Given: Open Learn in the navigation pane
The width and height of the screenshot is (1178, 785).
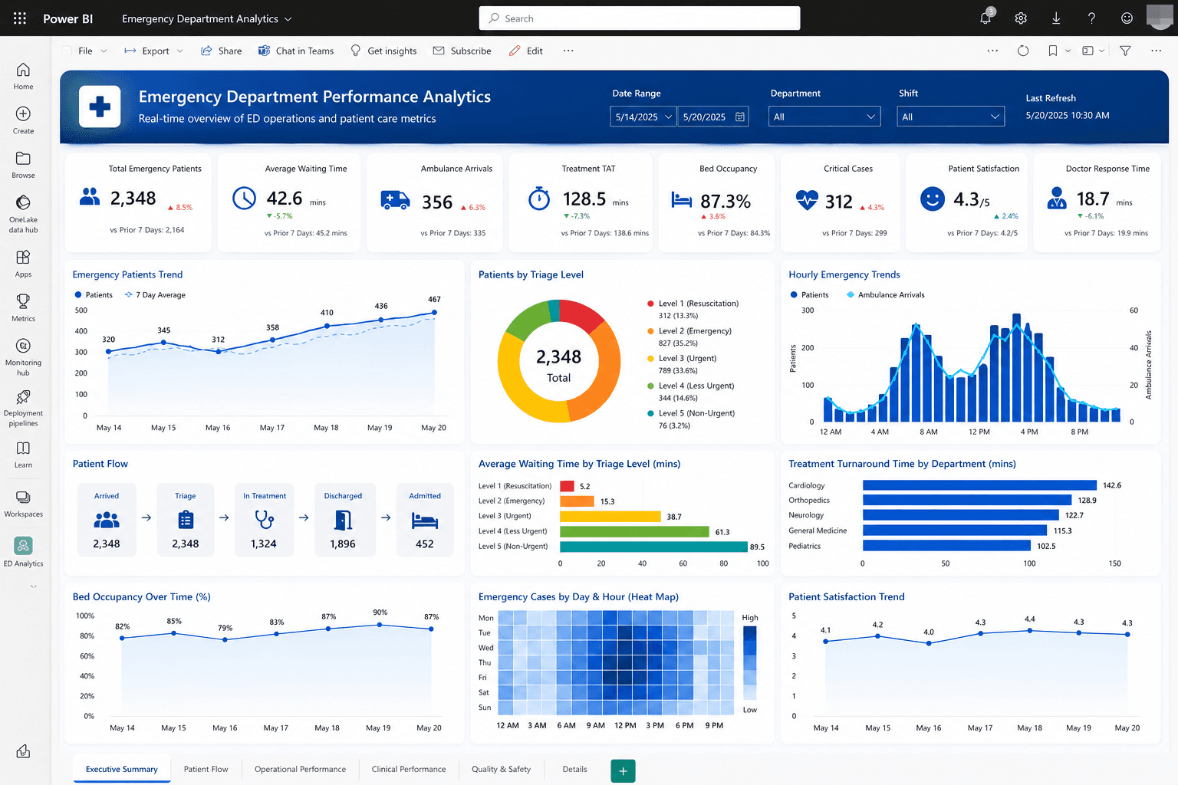Looking at the screenshot, I should pos(23,455).
